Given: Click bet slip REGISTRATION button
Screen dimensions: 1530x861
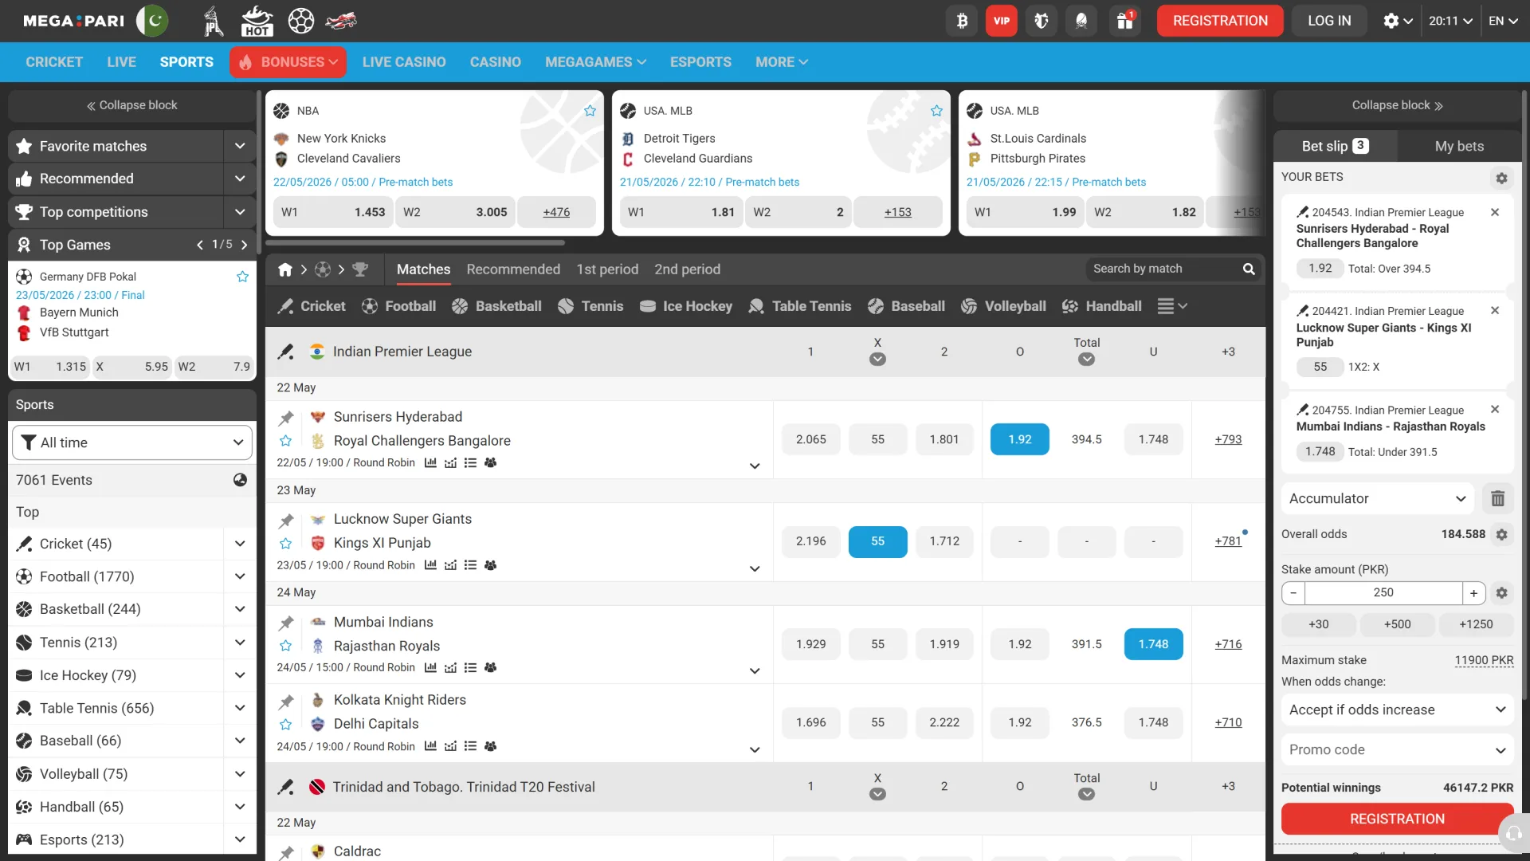Looking at the screenshot, I should [1397, 819].
